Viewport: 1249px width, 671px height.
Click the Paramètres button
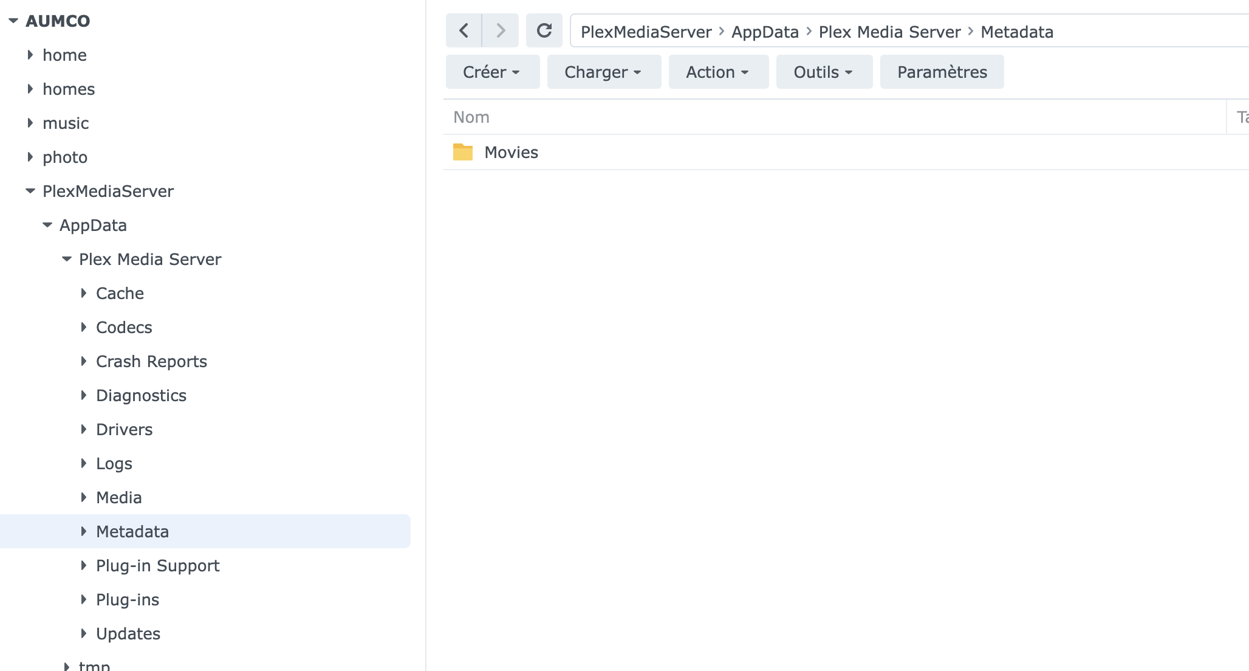[x=942, y=72]
